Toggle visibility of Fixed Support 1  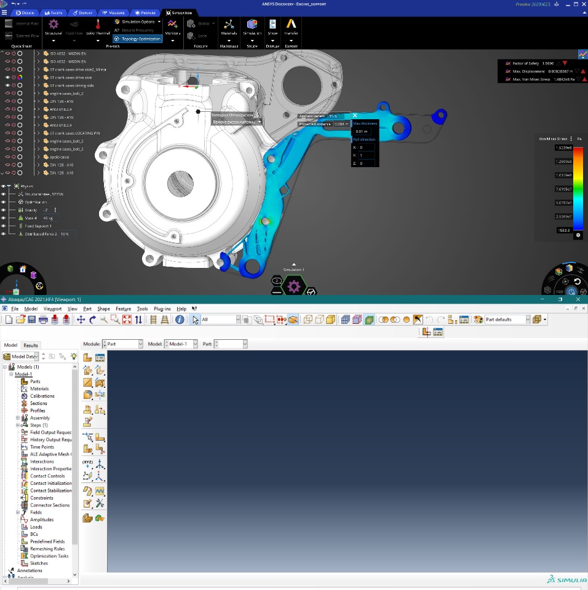pos(4,226)
